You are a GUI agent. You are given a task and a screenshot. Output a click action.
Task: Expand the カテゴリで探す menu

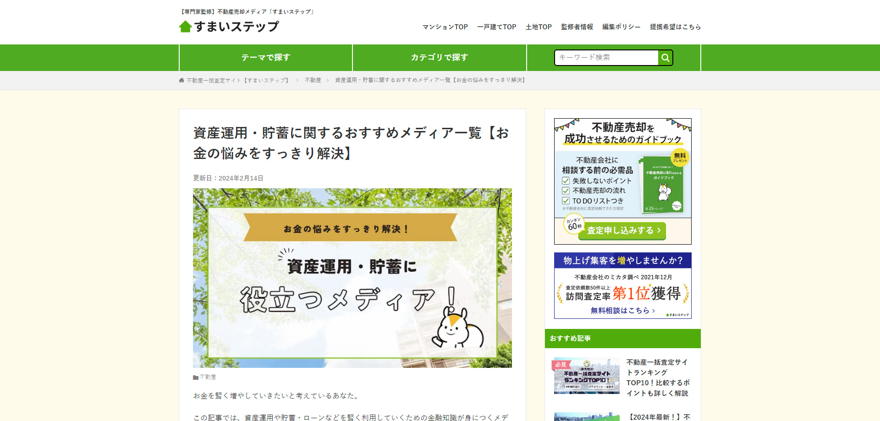click(439, 58)
